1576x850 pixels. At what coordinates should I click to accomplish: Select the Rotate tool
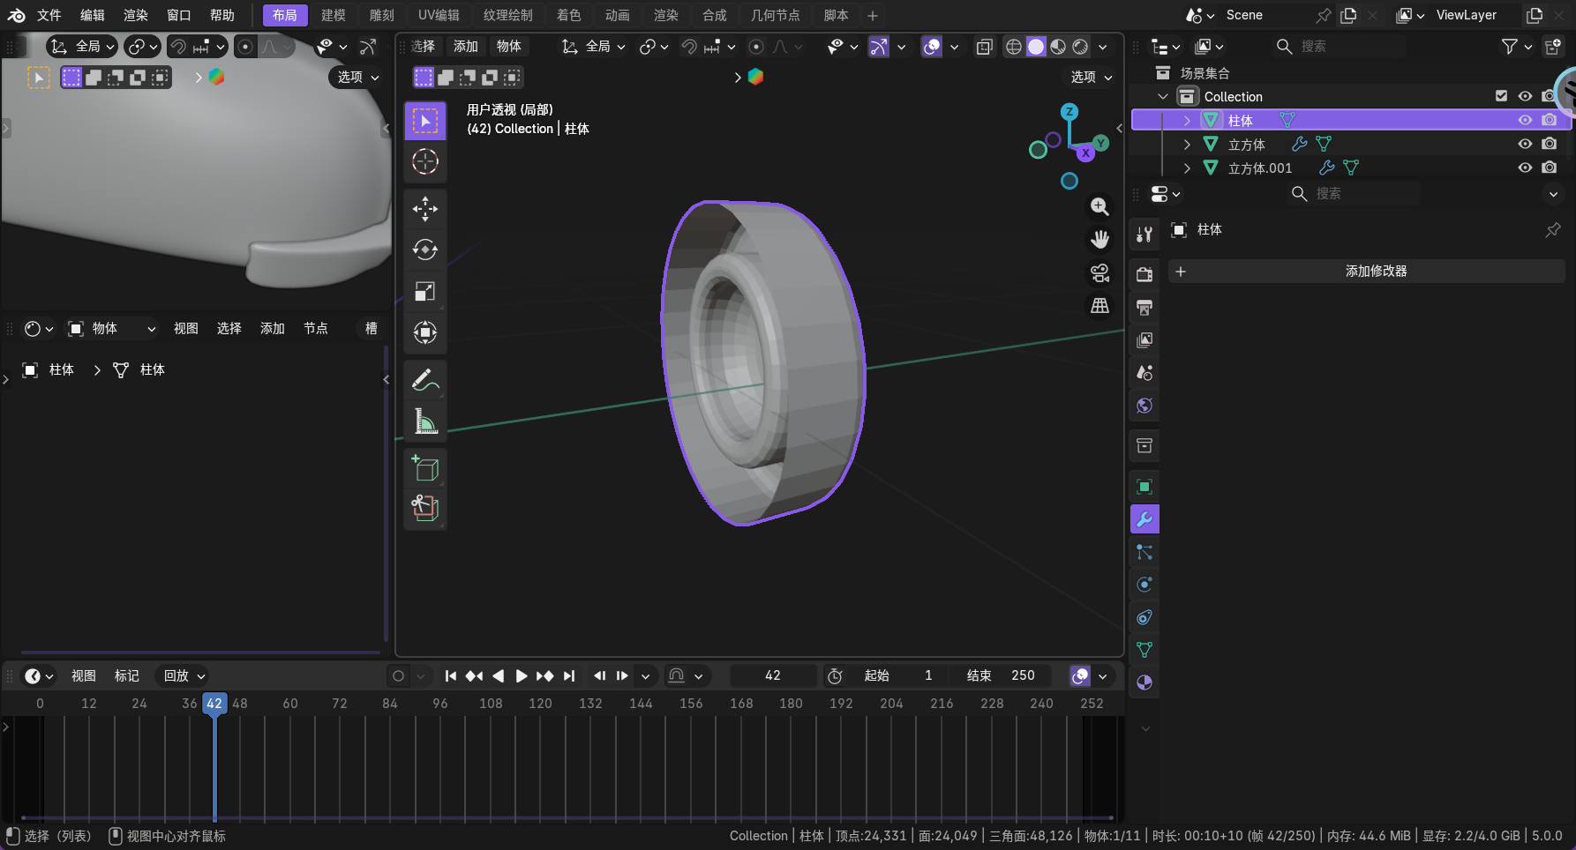424,250
